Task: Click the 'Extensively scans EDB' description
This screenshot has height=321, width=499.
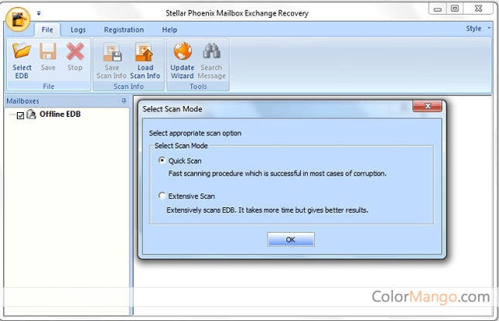Action: coord(268,210)
